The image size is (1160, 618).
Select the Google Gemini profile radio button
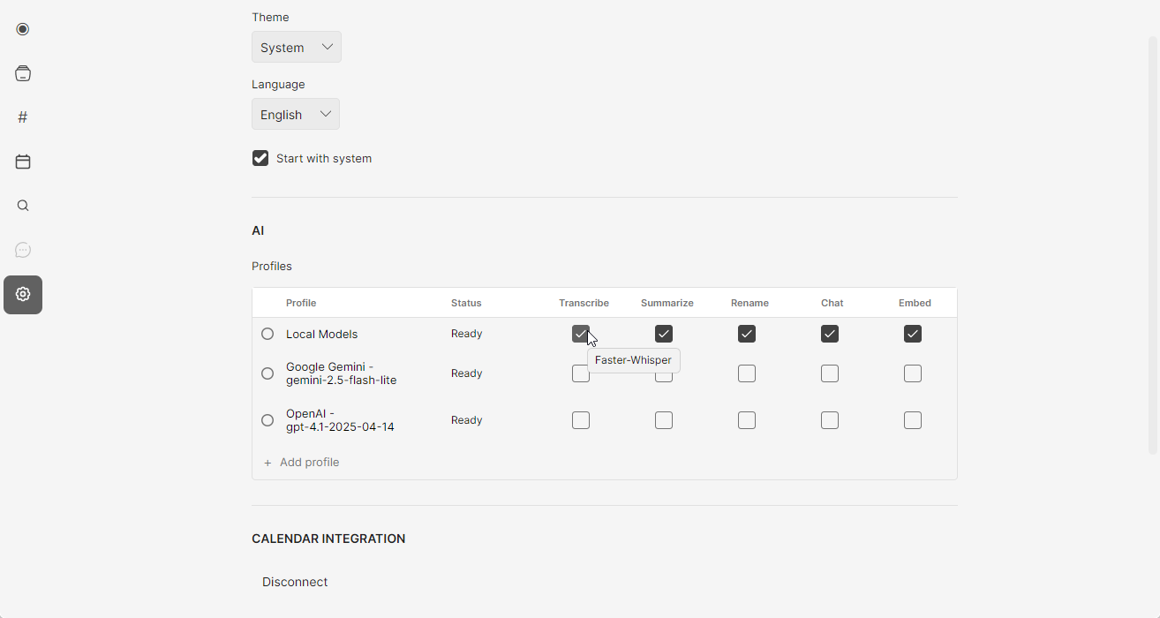[x=267, y=373]
